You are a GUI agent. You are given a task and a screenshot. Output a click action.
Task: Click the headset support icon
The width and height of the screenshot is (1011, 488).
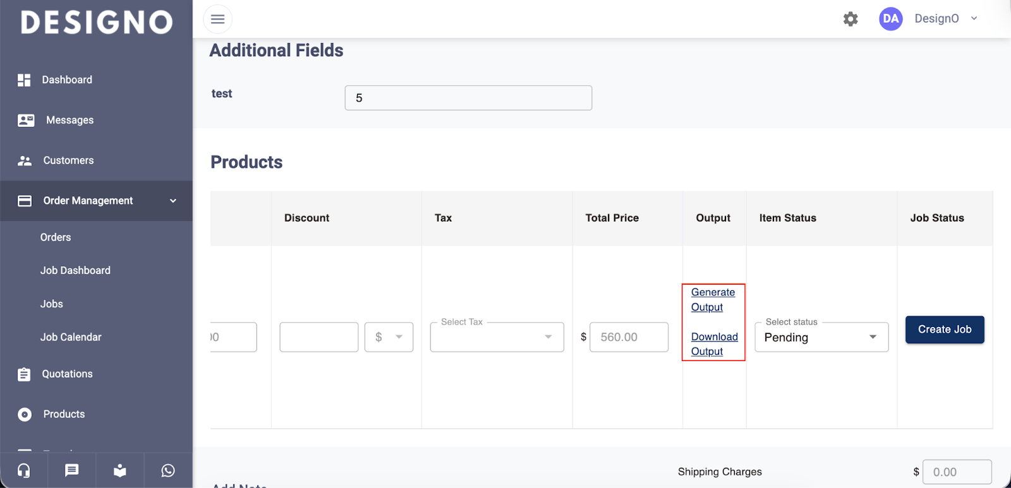coord(24,470)
